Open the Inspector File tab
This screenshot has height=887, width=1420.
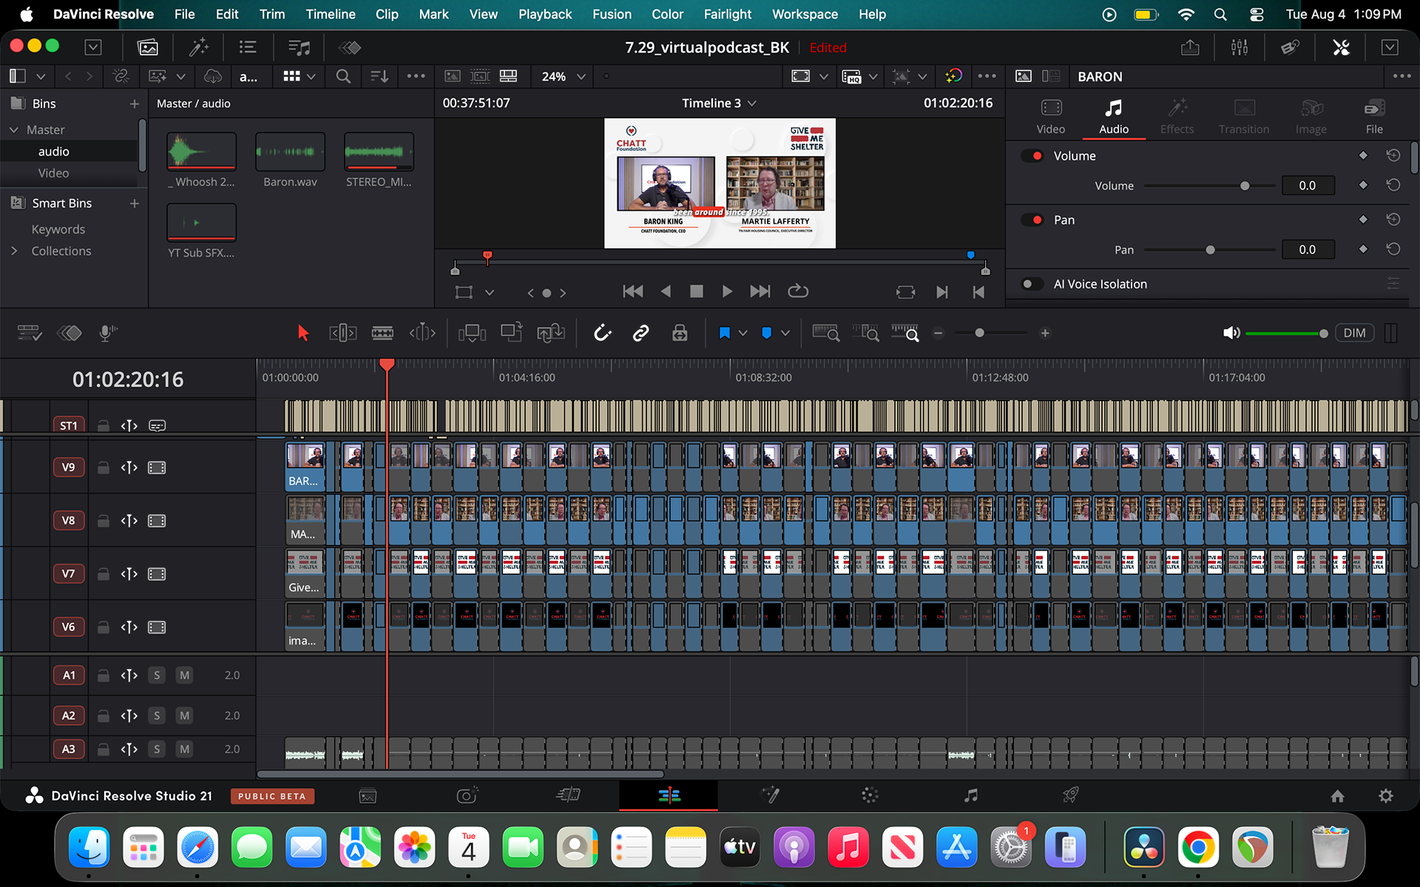coord(1374,118)
